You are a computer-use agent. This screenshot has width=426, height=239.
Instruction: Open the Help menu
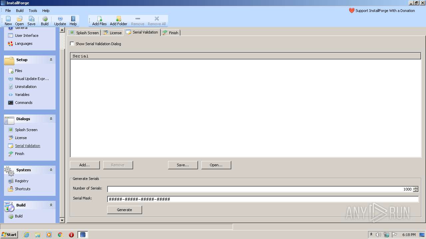point(46,11)
